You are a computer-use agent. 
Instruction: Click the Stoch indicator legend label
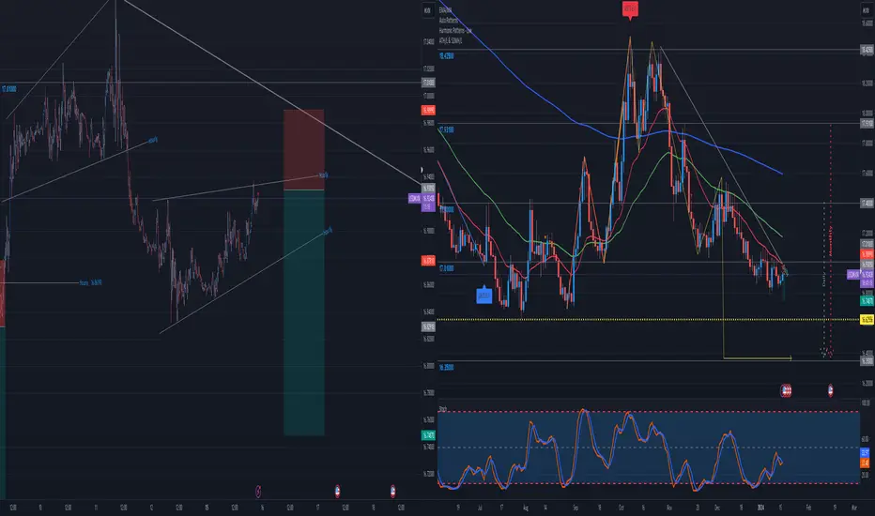coord(442,409)
